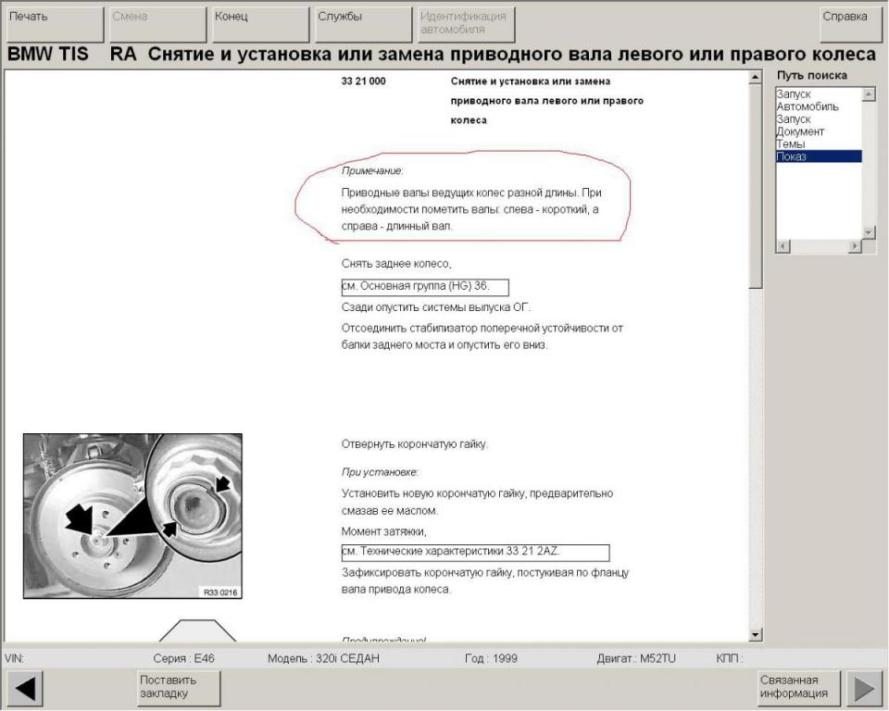
Task: Click the Конец button
Action: (260, 24)
